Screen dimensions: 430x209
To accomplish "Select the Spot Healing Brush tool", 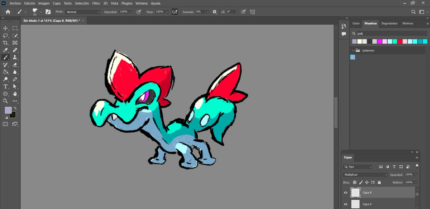I will [15, 50].
